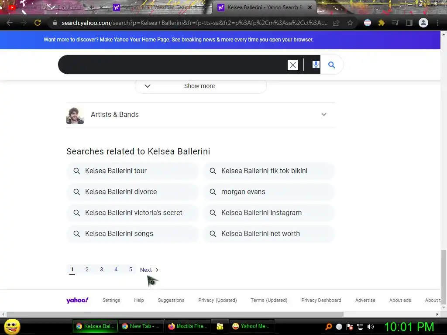Search Kelsea Ballerini songs

(133, 234)
